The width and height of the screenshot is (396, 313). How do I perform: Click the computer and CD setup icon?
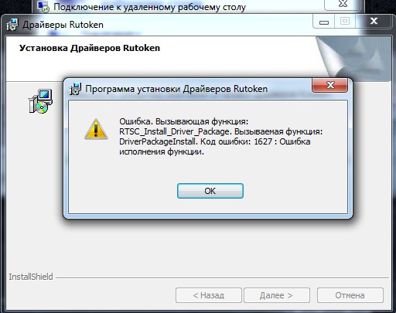coord(40,101)
